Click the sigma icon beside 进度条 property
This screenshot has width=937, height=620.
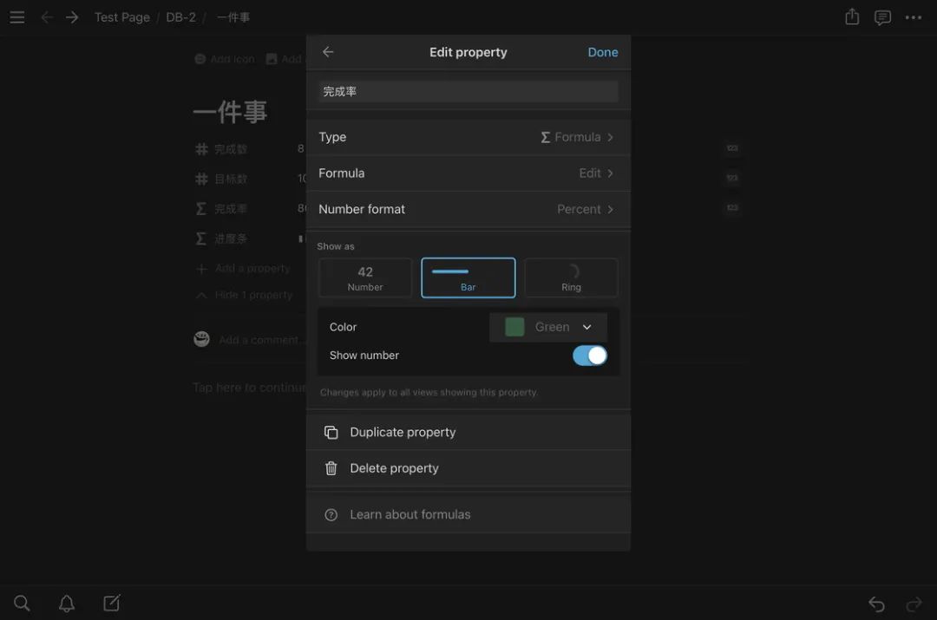(x=201, y=238)
